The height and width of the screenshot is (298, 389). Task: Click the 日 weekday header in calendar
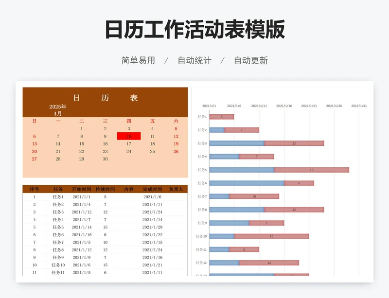point(35,121)
